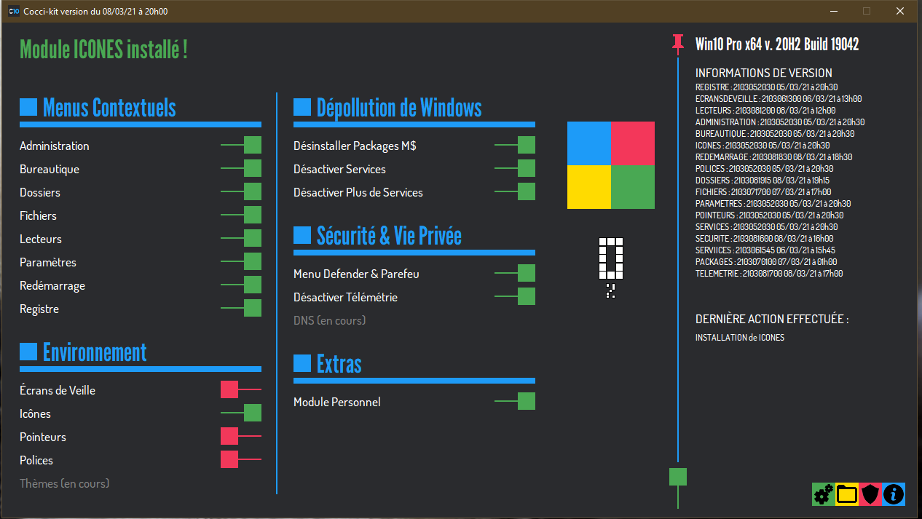Click the REGISTRE version line
This screenshot has height=519, width=922.
point(767,87)
